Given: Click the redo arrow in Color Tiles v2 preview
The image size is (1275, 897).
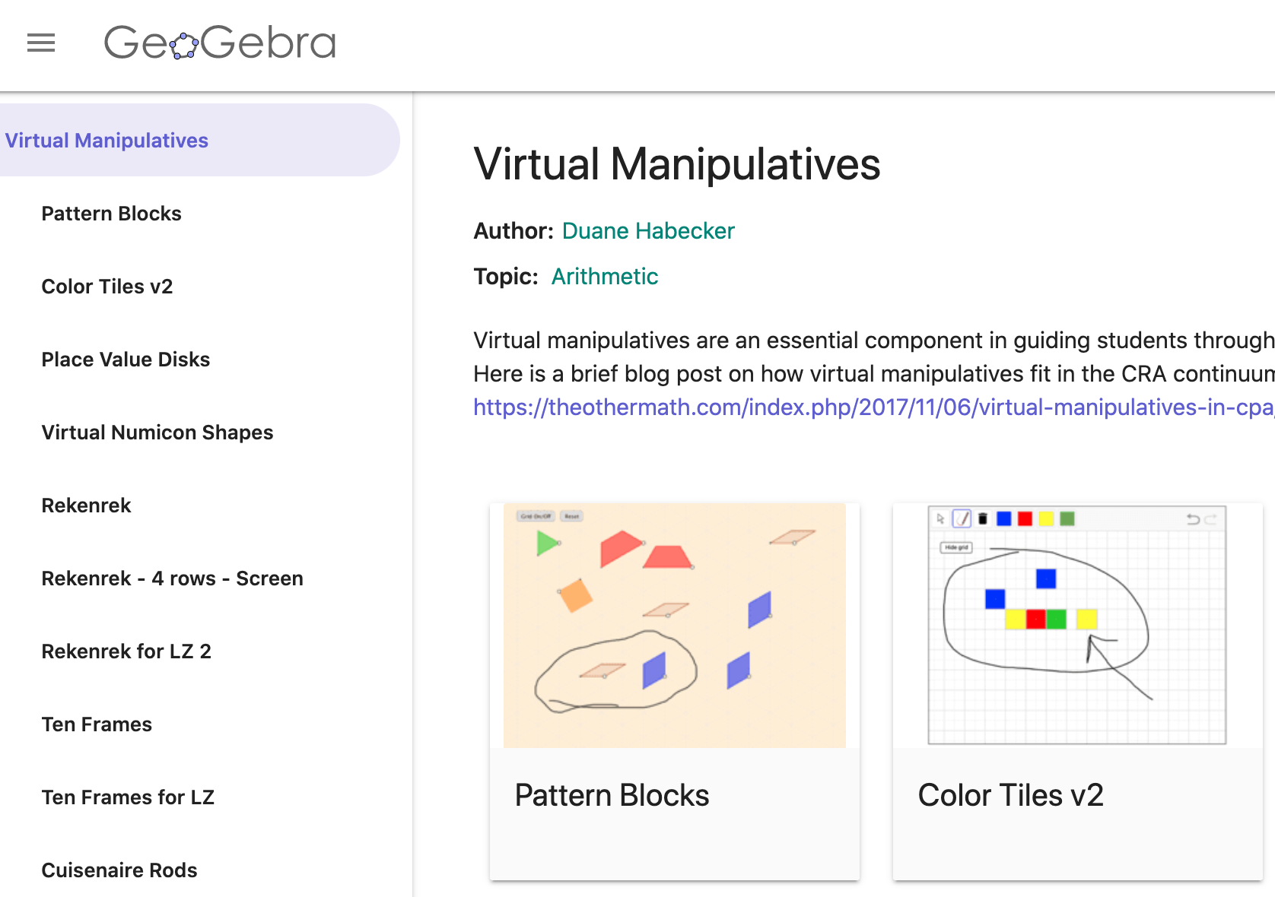Looking at the screenshot, I should click(x=1210, y=518).
